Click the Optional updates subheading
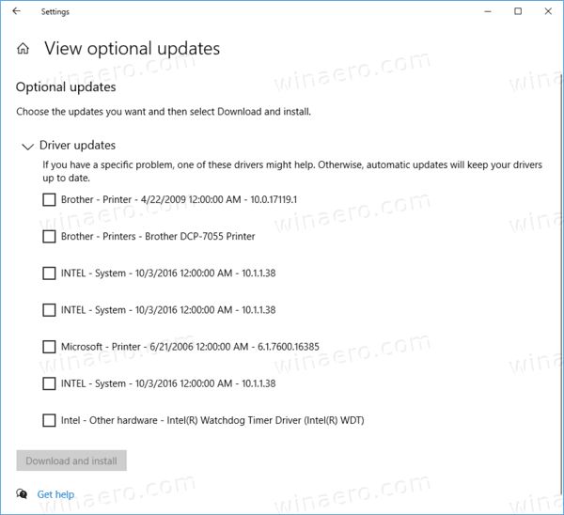The width and height of the screenshot is (564, 515). tap(66, 87)
